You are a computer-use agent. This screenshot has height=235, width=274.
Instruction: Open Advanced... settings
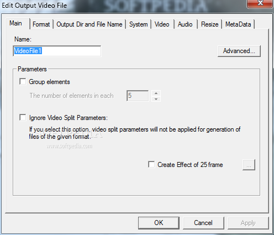pos(239,51)
